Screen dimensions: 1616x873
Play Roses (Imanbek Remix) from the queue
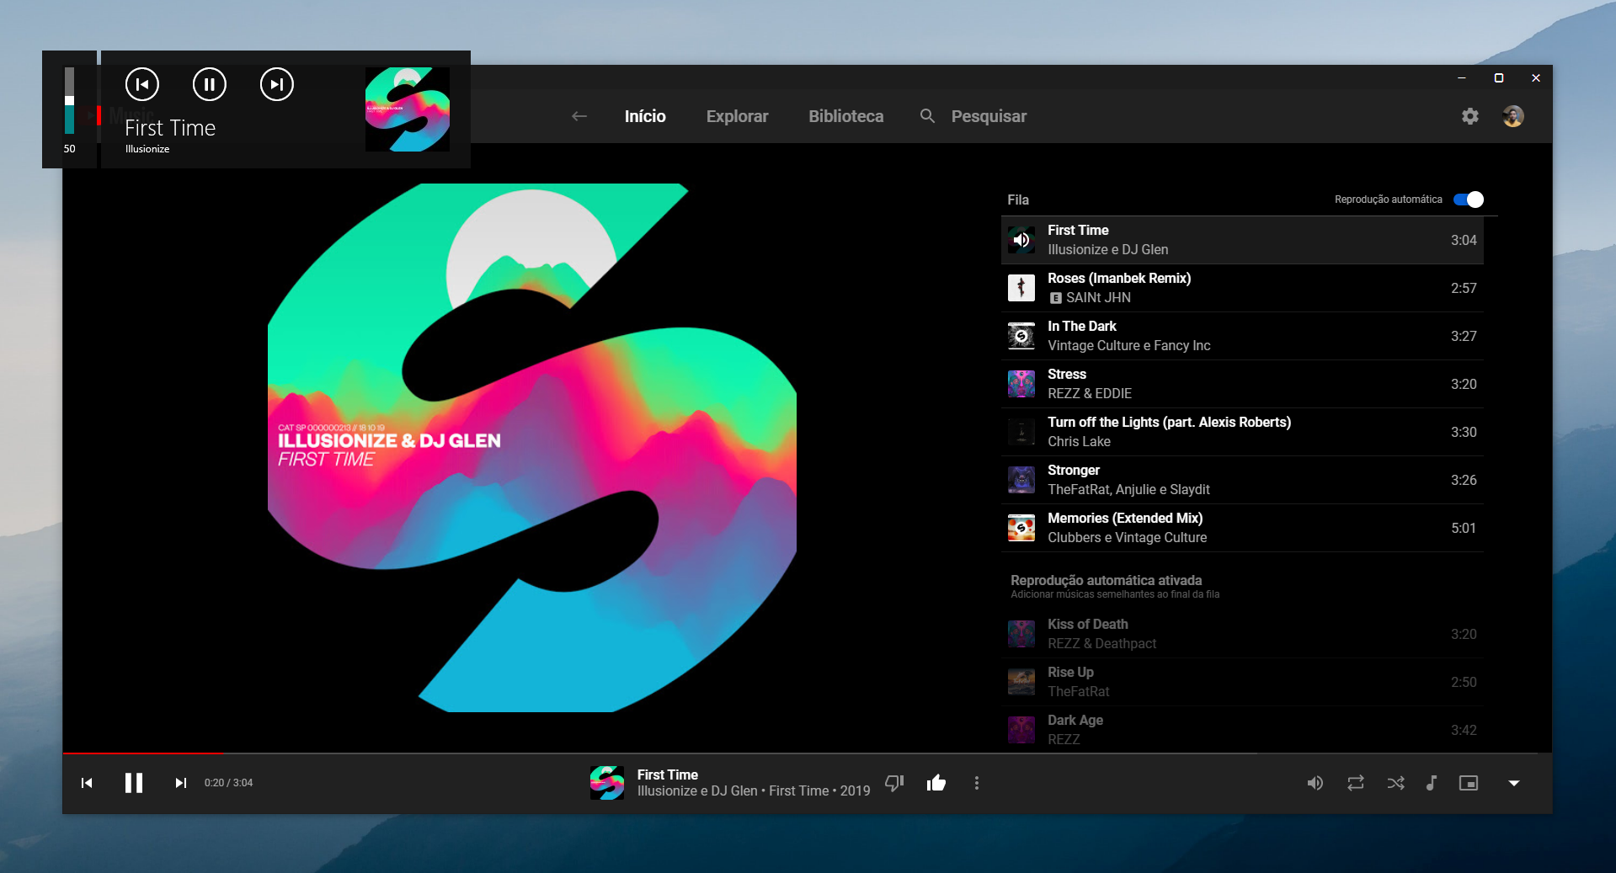(1242, 288)
